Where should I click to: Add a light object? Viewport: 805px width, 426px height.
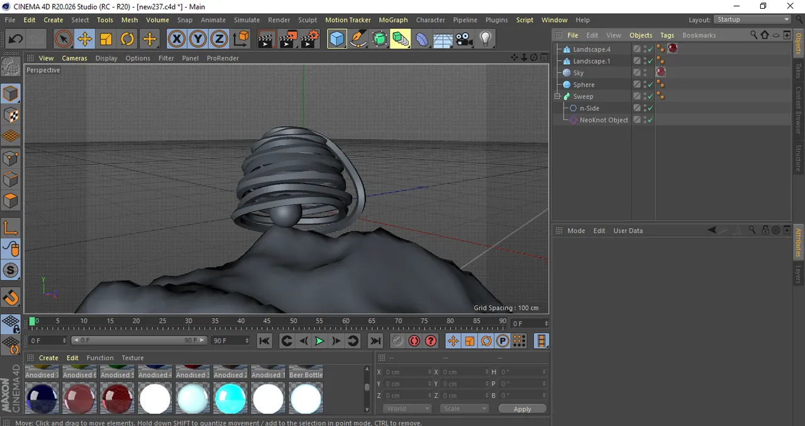[486, 40]
